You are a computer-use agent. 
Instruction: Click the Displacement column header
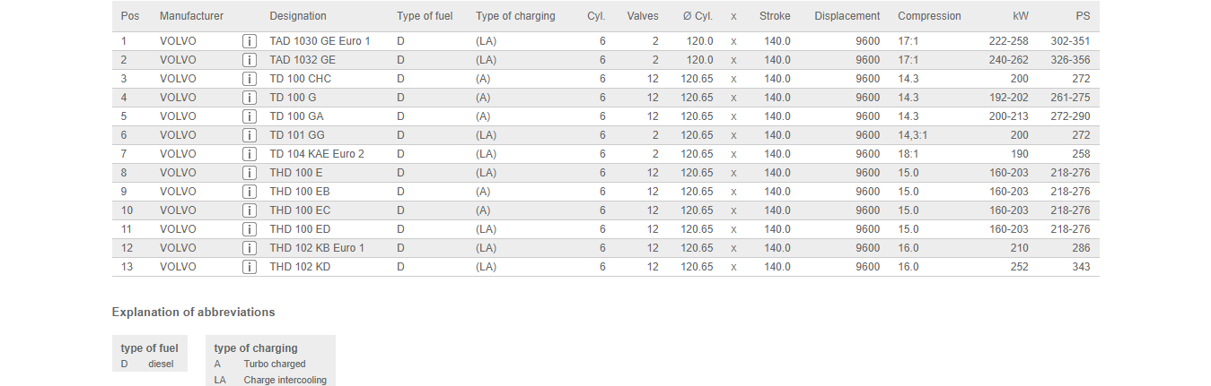click(847, 16)
